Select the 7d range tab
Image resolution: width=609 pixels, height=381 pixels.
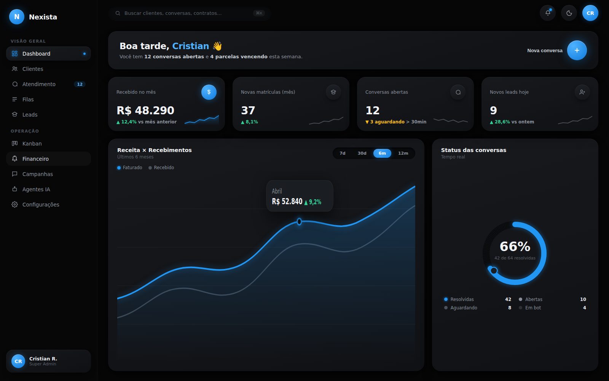(343, 153)
